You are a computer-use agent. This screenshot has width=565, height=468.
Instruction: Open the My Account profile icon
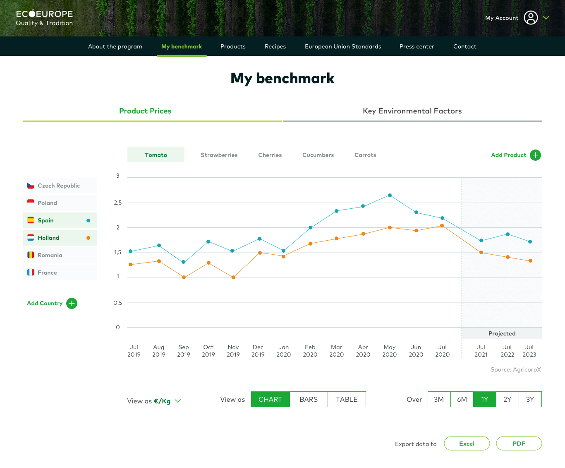click(531, 17)
